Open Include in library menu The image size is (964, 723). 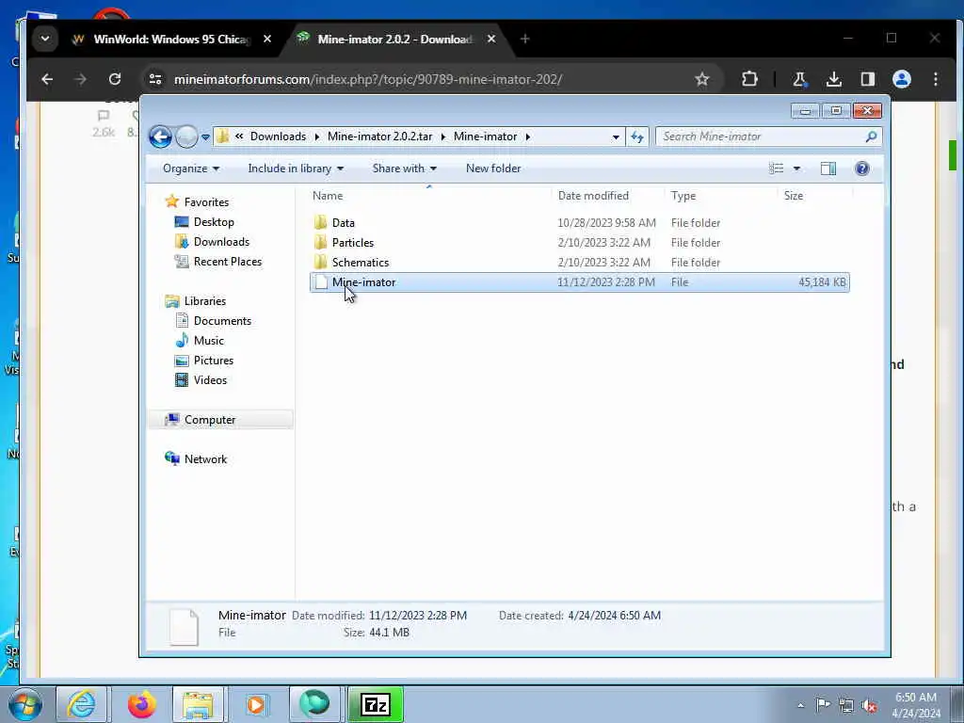(x=296, y=169)
